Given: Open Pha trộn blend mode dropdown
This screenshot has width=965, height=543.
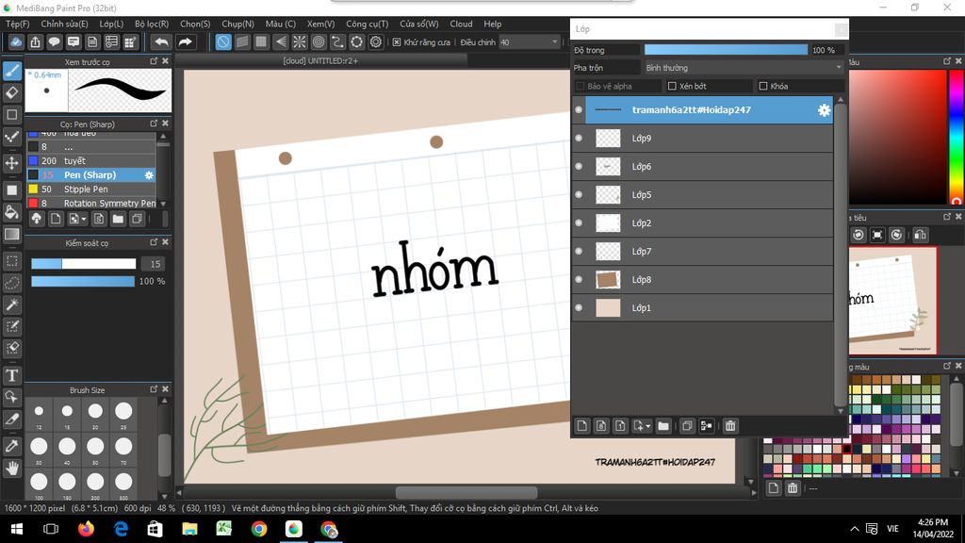Looking at the screenshot, I should tap(743, 68).
